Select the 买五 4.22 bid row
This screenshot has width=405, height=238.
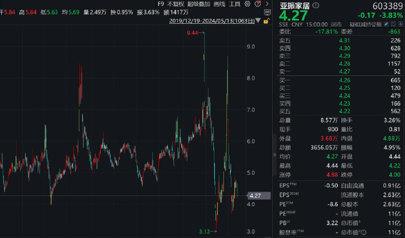340,111
